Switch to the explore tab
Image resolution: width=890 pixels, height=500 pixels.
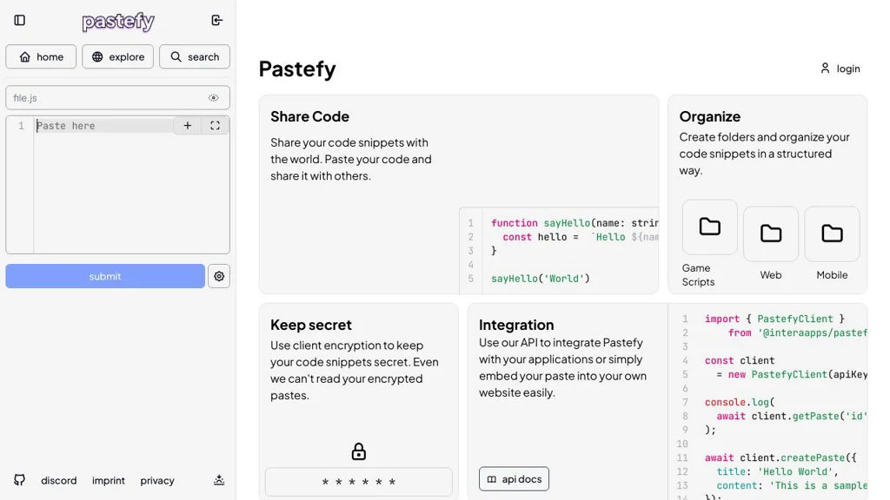(117, 56)
